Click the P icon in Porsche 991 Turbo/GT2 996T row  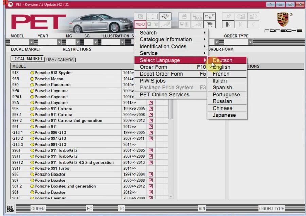[x=151, y=150]
